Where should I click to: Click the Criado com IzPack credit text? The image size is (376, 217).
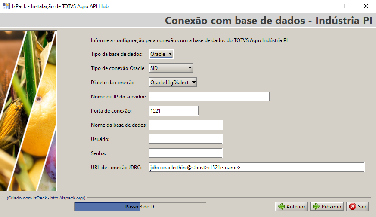tap(46, 198)
